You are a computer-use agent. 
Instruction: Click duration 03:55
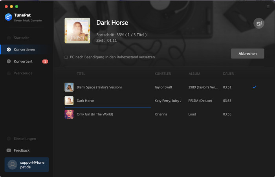click(227, 114)
